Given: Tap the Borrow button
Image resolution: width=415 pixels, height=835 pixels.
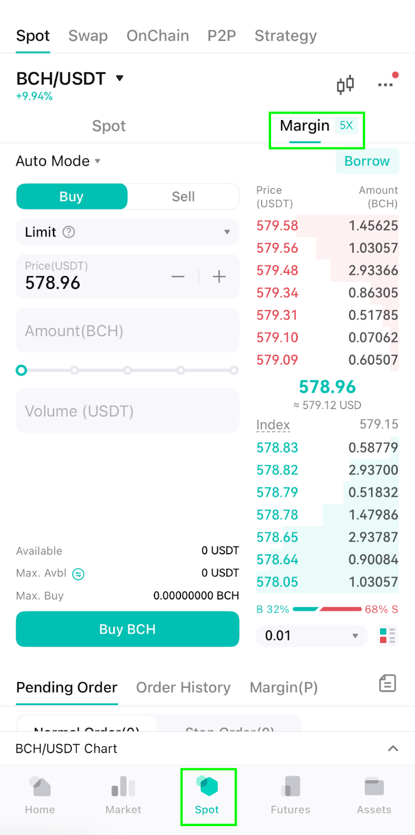Looking at the screenshot, I should tap(367, 161).
